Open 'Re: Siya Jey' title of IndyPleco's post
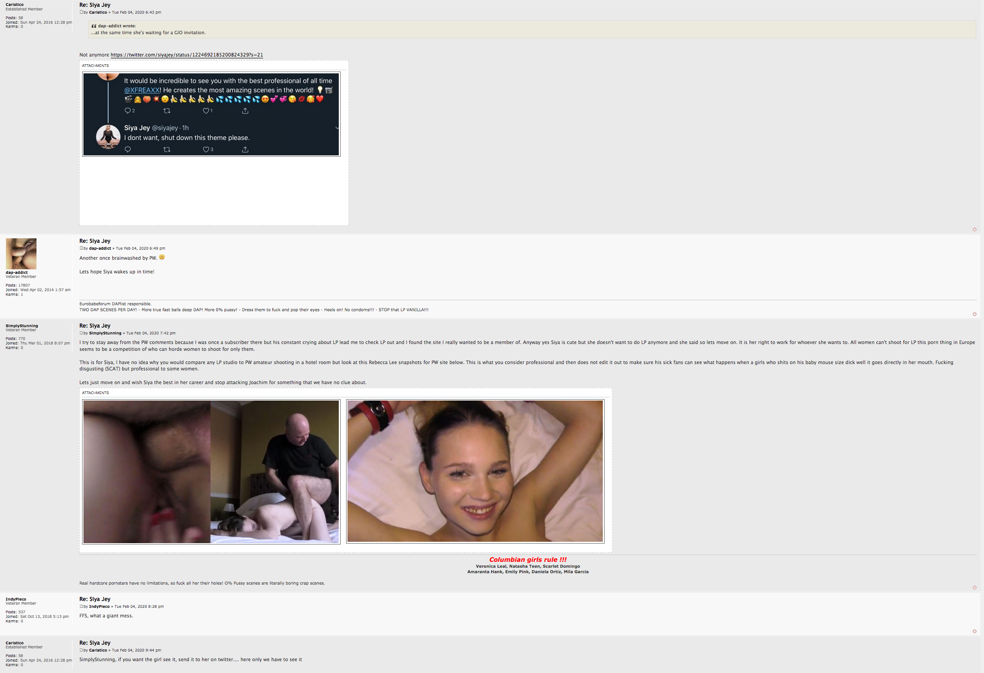The image size is (984, 673). pos(95,599)
